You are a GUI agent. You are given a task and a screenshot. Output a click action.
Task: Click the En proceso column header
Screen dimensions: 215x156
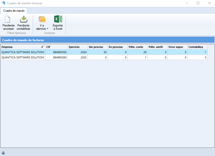pos(118,47)
